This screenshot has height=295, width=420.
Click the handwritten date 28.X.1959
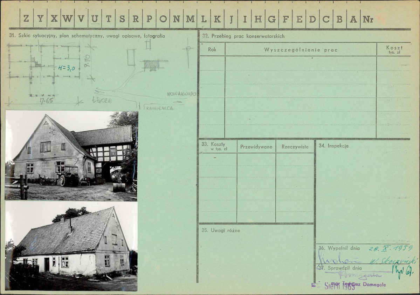tap(391, 248)
